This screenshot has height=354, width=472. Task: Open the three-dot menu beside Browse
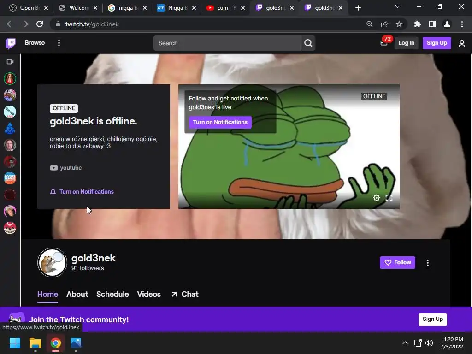pyautogui.click(x=59, y=43)
